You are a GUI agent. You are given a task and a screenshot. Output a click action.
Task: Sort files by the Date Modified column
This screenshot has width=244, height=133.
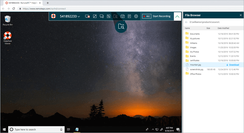pyautogui.click(x=223, y=28)
